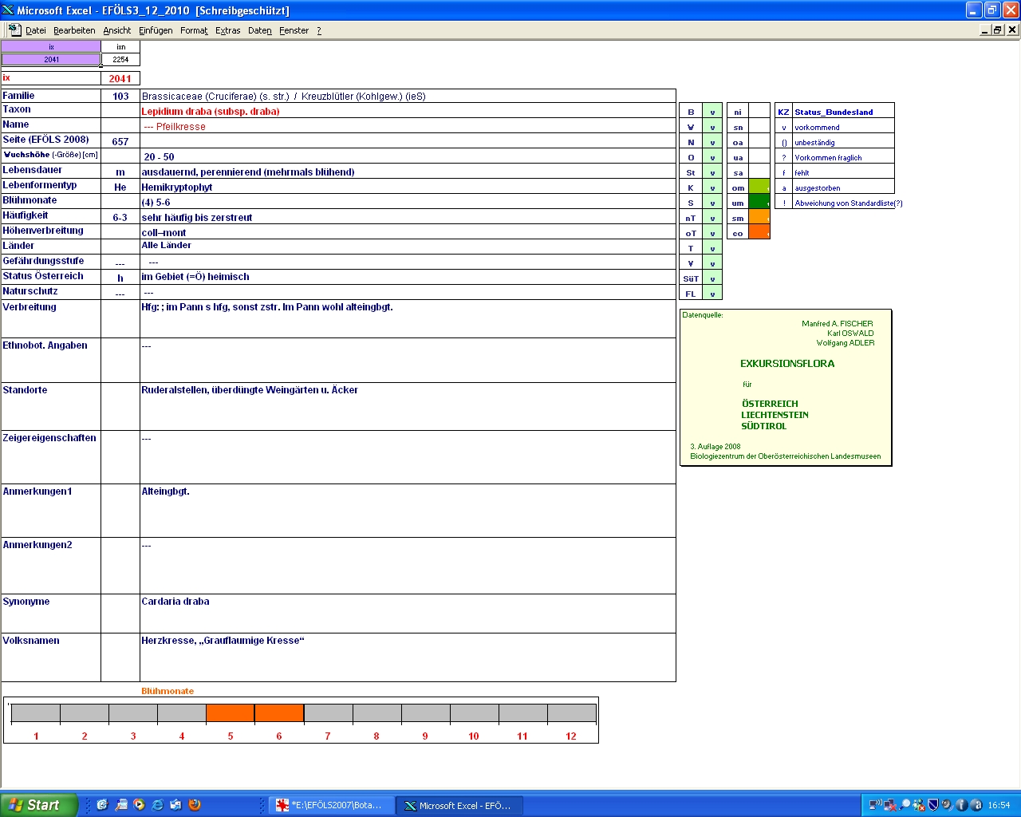Open the Bearbeiten menu
This screenshot has height=817, width=1021.
[74, 30]
